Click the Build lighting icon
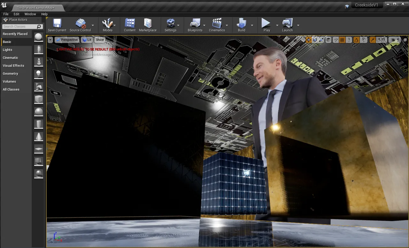Viewport: 409px width, 248px height. pos(242,25)
